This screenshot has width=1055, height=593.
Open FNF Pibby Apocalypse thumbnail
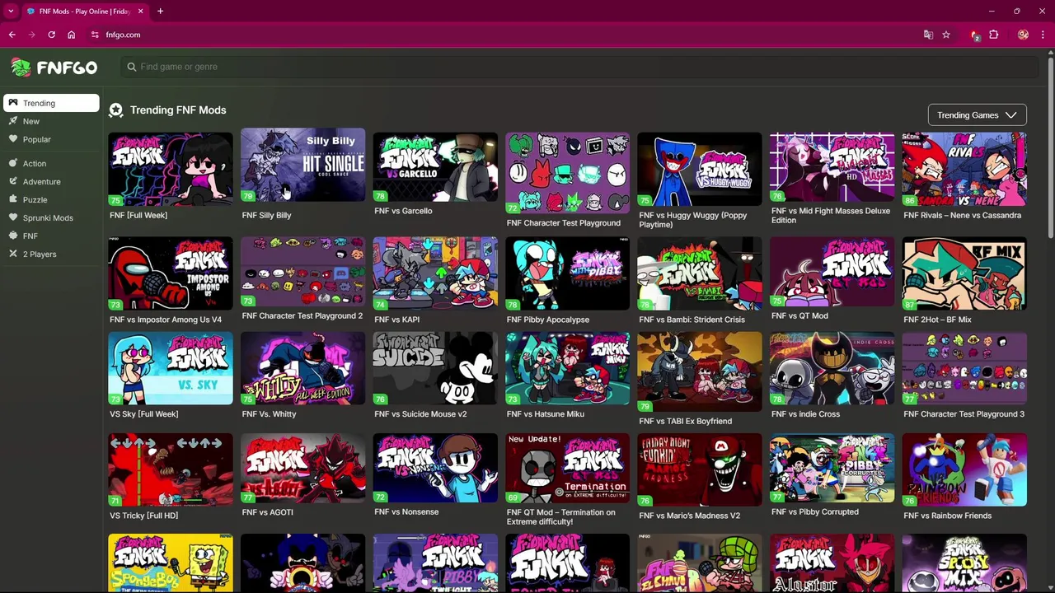pos(567,273)
